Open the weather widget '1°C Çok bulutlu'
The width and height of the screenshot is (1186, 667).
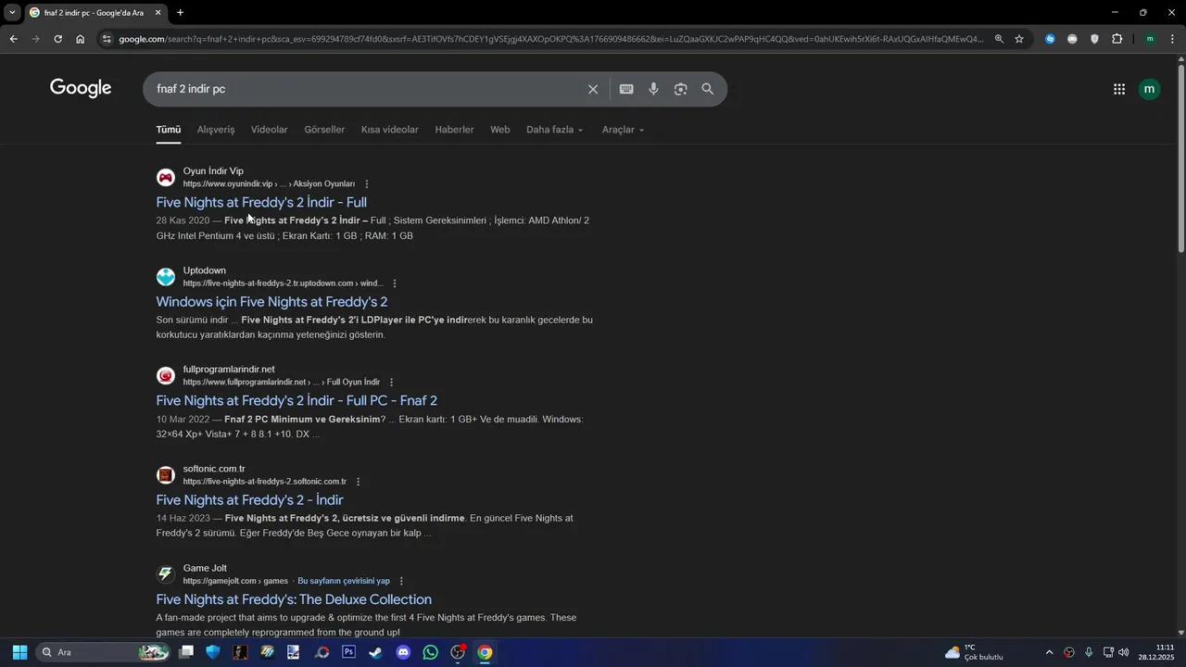(974, 652)
